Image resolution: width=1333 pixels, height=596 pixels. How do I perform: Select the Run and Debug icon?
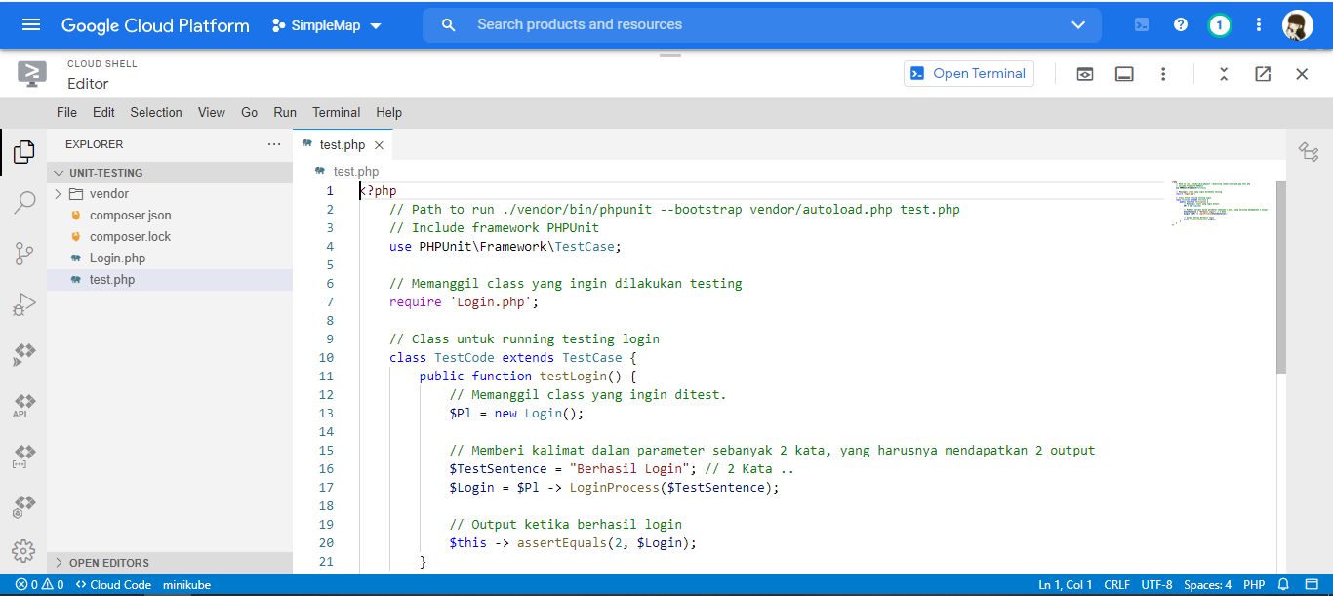coord(23,303)
